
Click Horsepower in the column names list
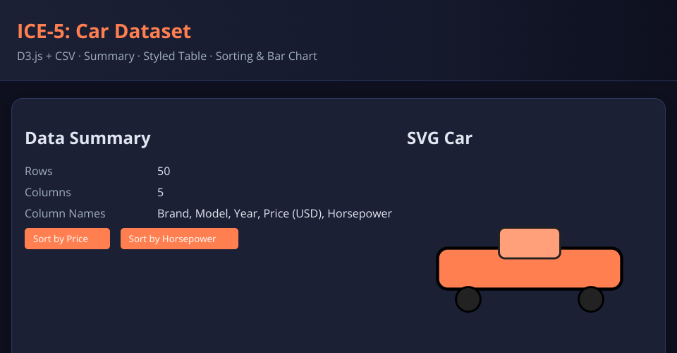(360, 213)
